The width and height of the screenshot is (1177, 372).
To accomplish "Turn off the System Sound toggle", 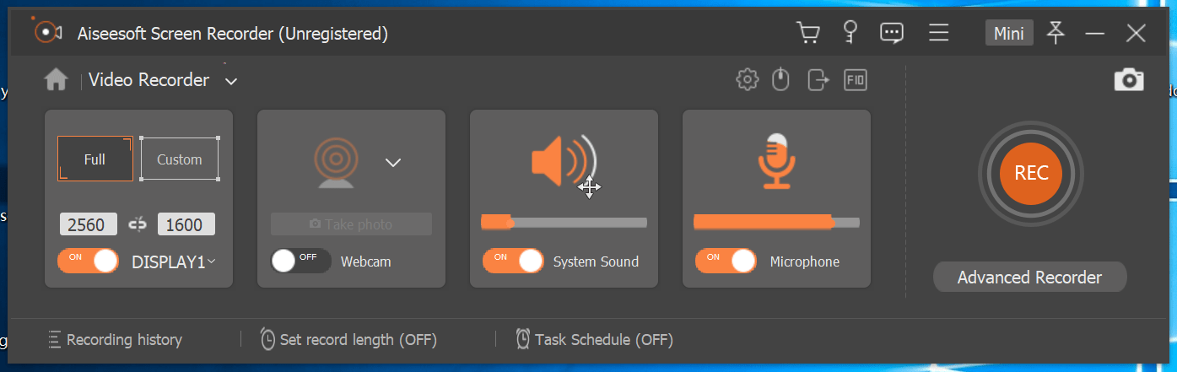I will click(514, 261).
